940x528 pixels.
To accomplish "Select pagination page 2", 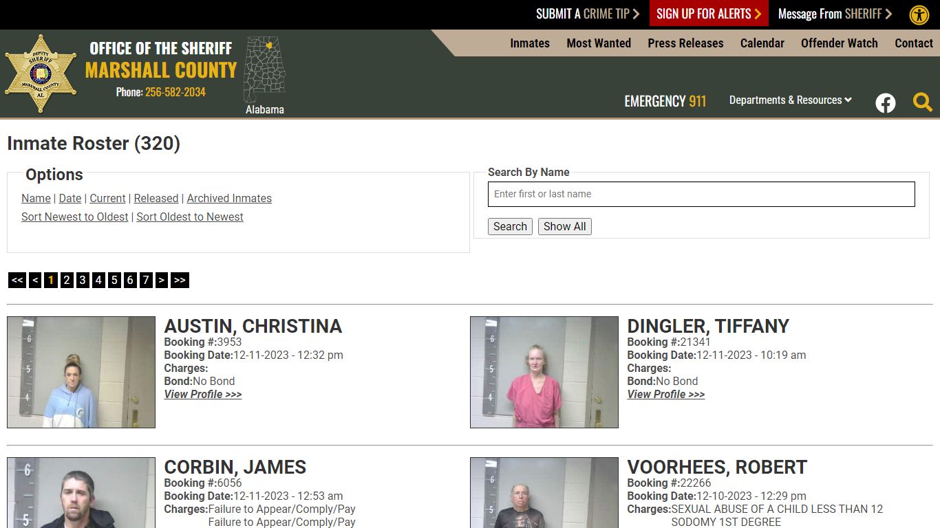I will 67,280.
